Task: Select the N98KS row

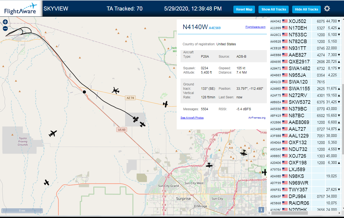Action: click(305, 176)
